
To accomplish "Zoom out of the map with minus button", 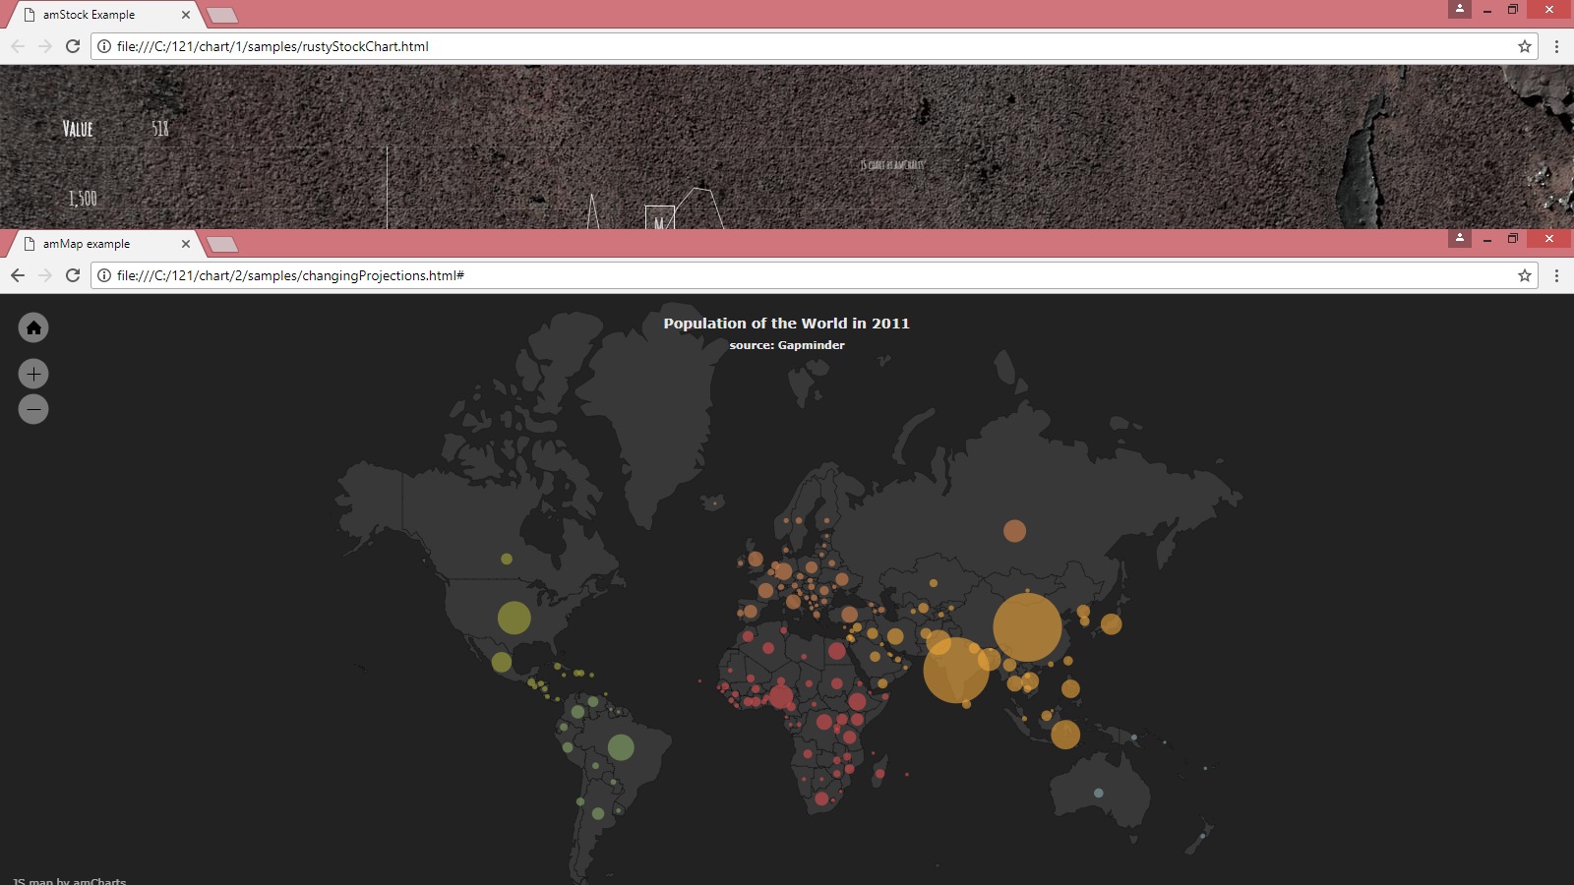I will [33, 409].
